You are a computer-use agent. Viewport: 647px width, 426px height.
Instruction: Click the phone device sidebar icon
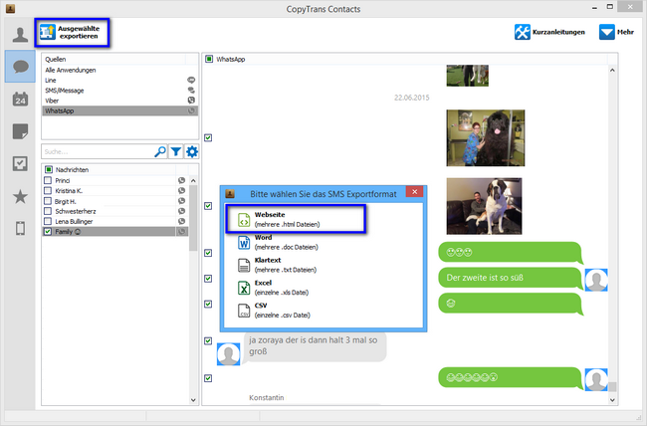point(18,230)
